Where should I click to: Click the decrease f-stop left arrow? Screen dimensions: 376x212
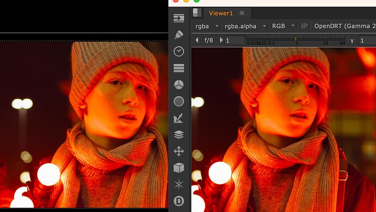click(197, 40)
